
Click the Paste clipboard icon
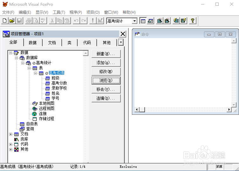click(67, 21)
